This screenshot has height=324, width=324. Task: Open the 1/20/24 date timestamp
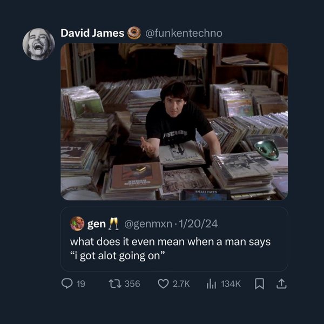198,224
